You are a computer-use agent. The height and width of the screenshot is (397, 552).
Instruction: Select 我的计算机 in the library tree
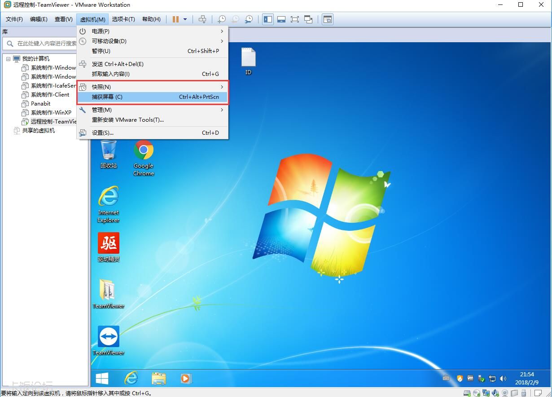[36, 59]
